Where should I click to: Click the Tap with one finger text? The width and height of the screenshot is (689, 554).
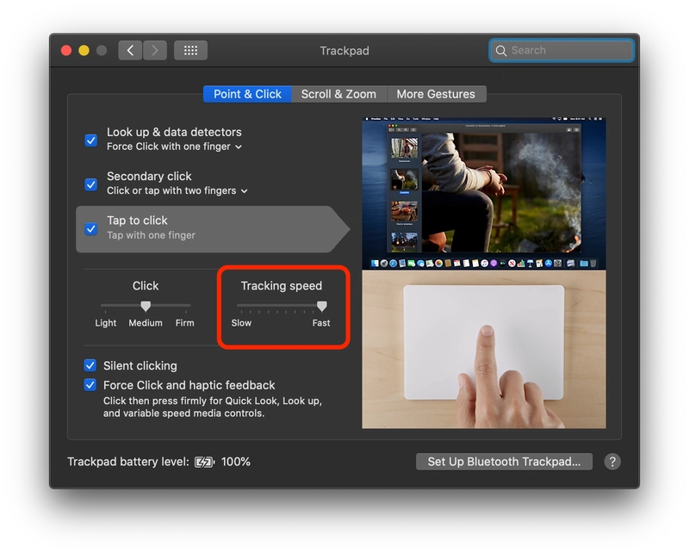(151, 235)
